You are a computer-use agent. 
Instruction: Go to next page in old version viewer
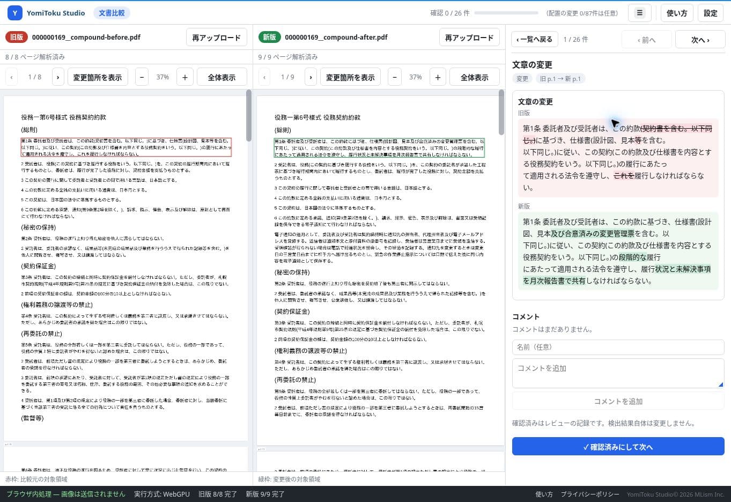point(58,77)
